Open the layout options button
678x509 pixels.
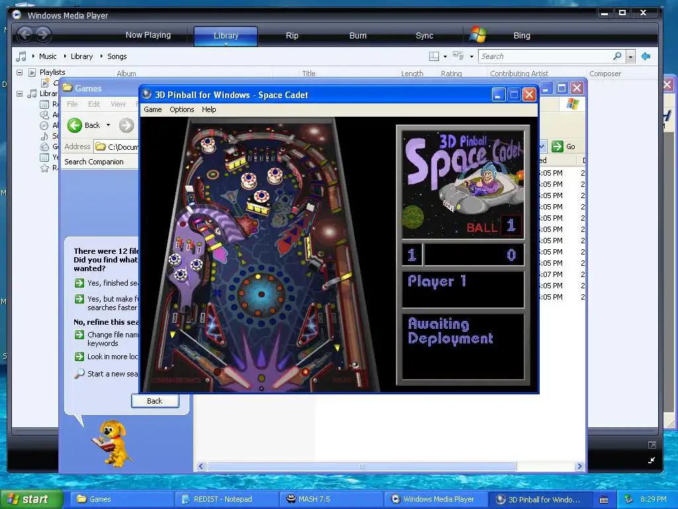tap(434, 56)
